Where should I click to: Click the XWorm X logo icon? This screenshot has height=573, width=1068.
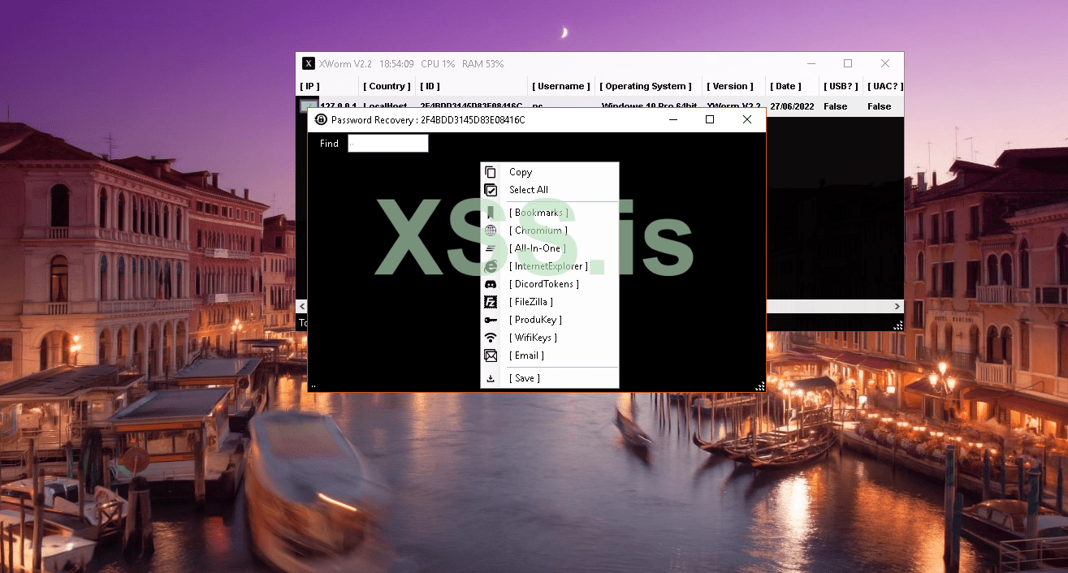309,63
